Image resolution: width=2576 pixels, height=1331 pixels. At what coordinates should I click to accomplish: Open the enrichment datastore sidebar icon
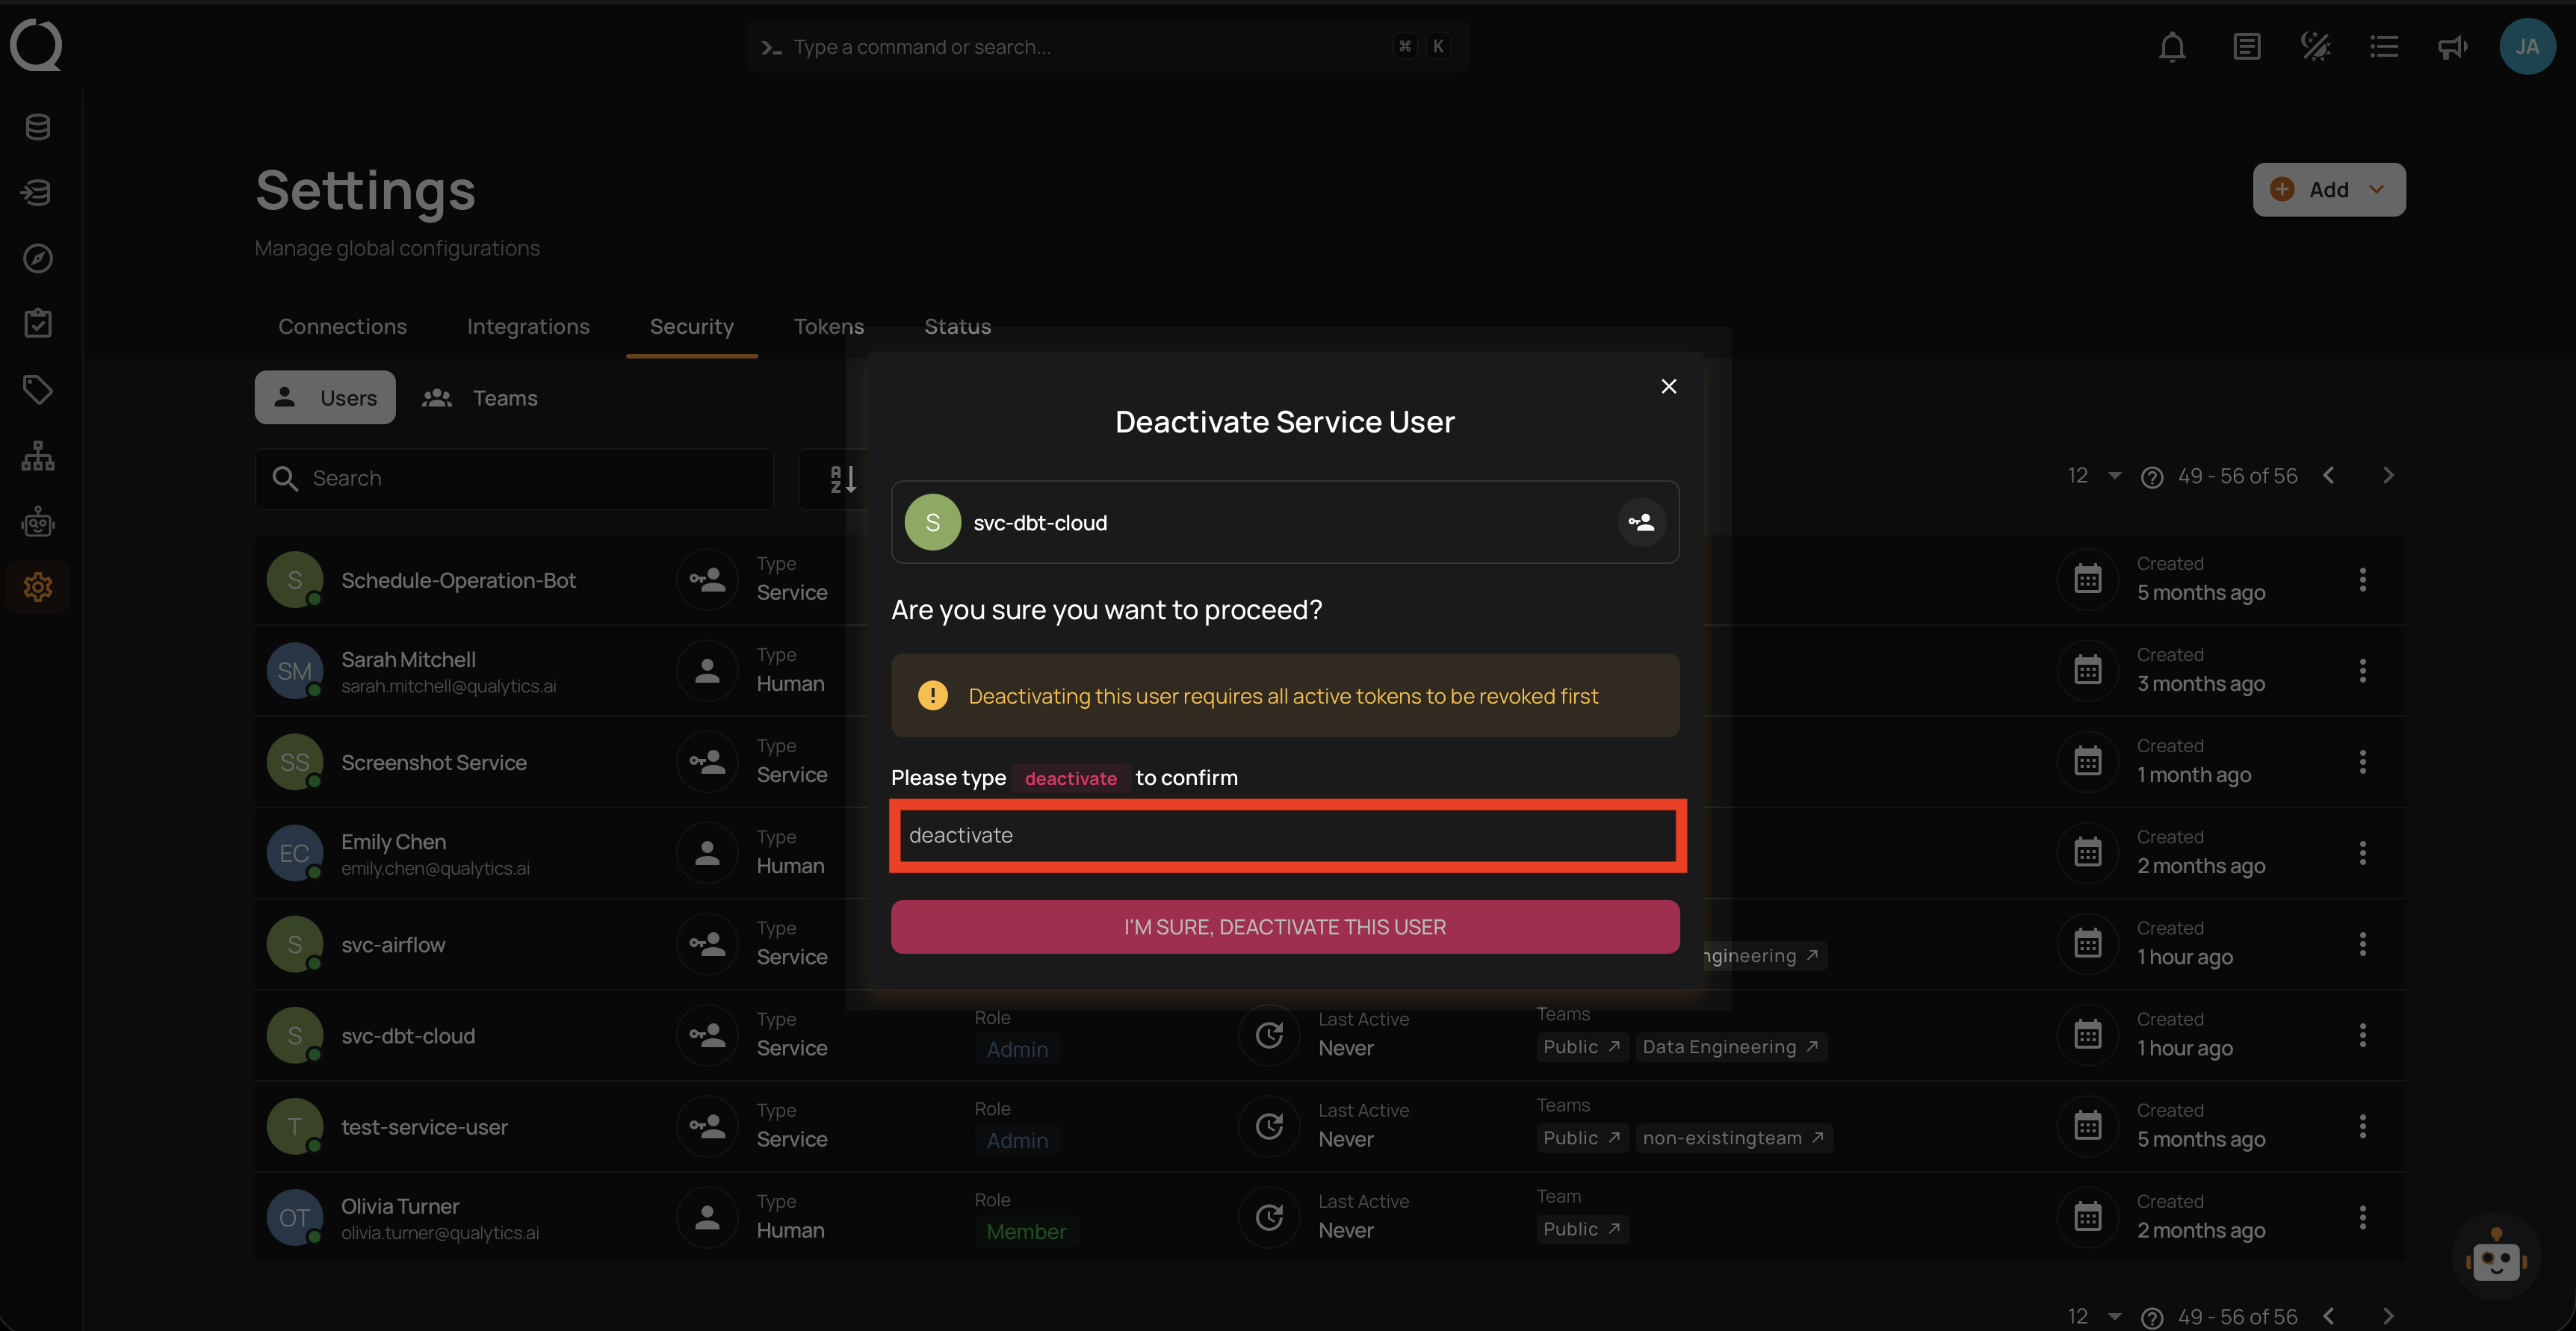point(38,192)
